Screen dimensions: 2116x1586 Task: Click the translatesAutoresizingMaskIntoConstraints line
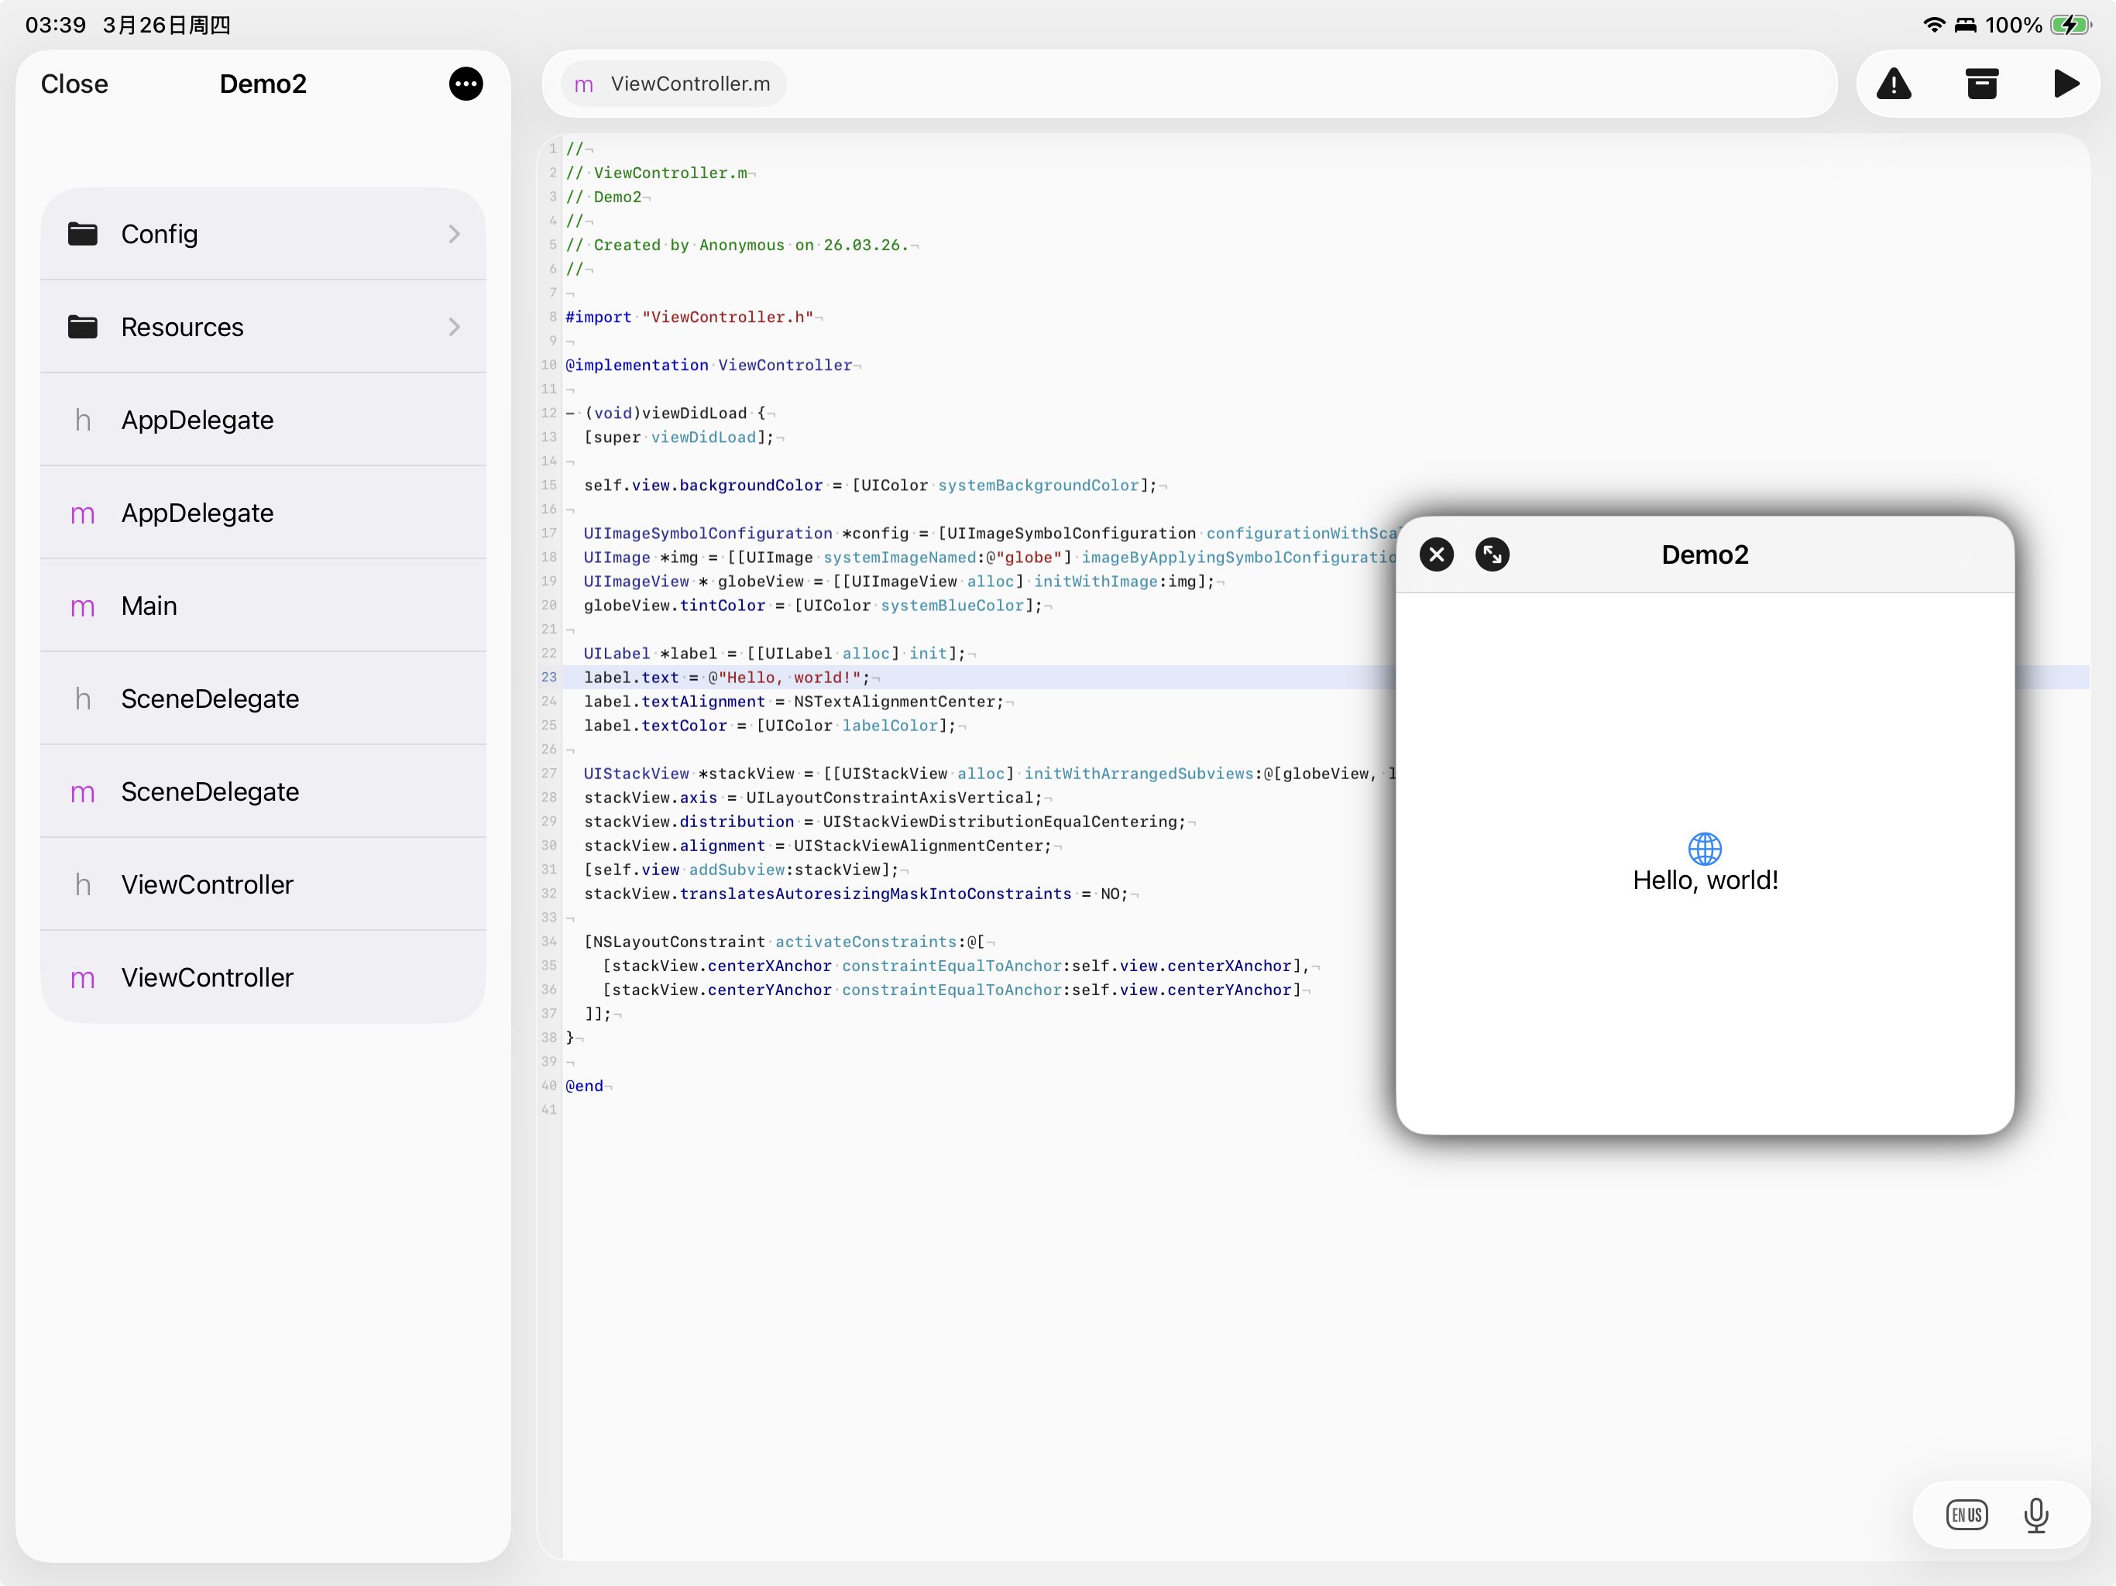856,894
